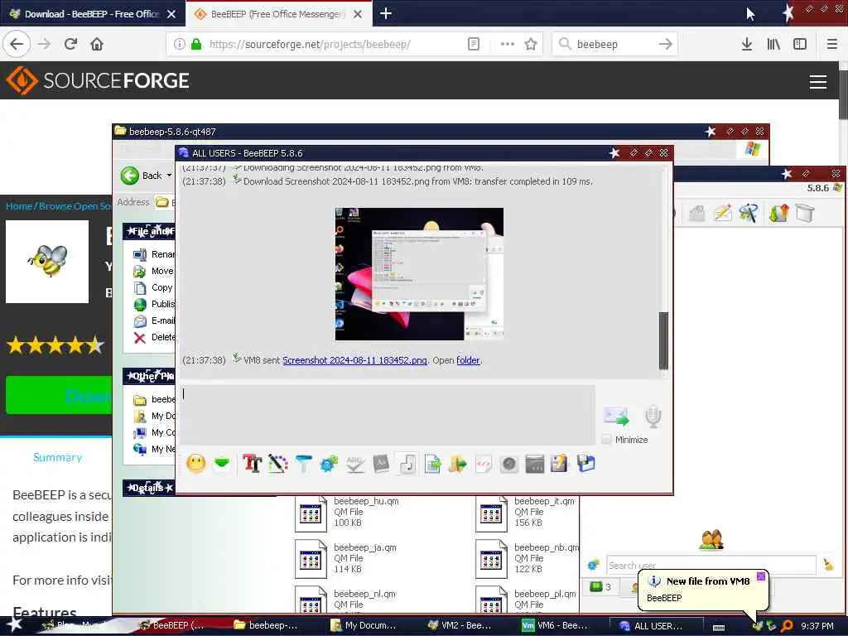Click the send file document icon
Screen dimensions: 848x636
(432, 464)
